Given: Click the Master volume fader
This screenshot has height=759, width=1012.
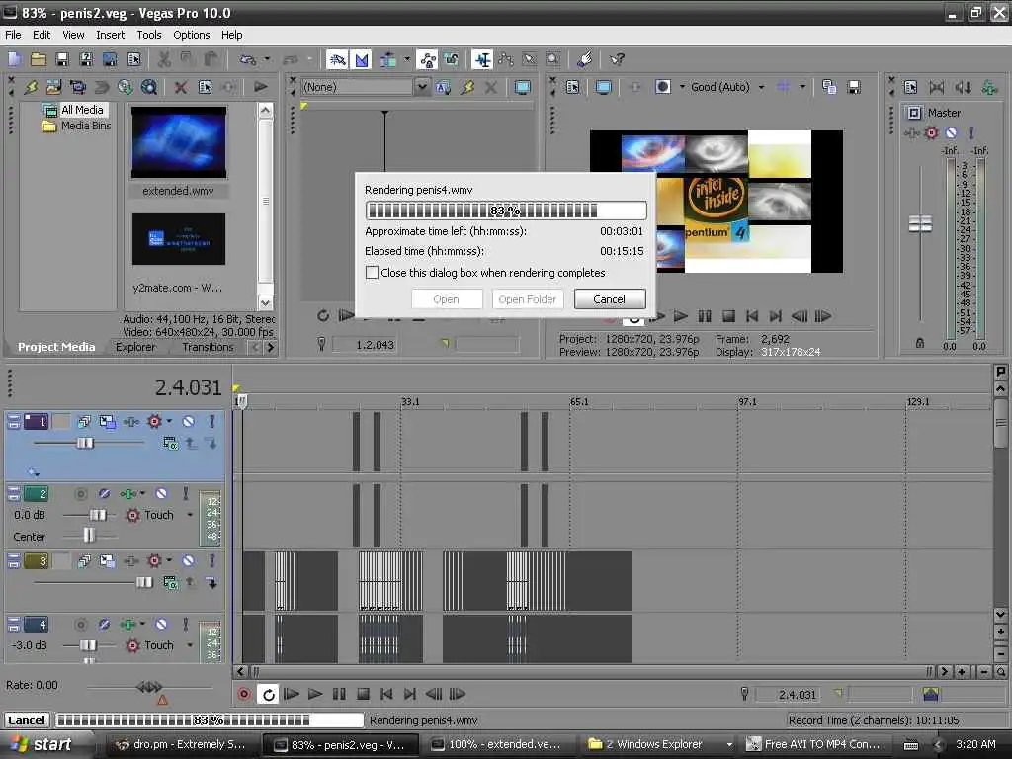Looking at the screenshot, I should 920,224.
